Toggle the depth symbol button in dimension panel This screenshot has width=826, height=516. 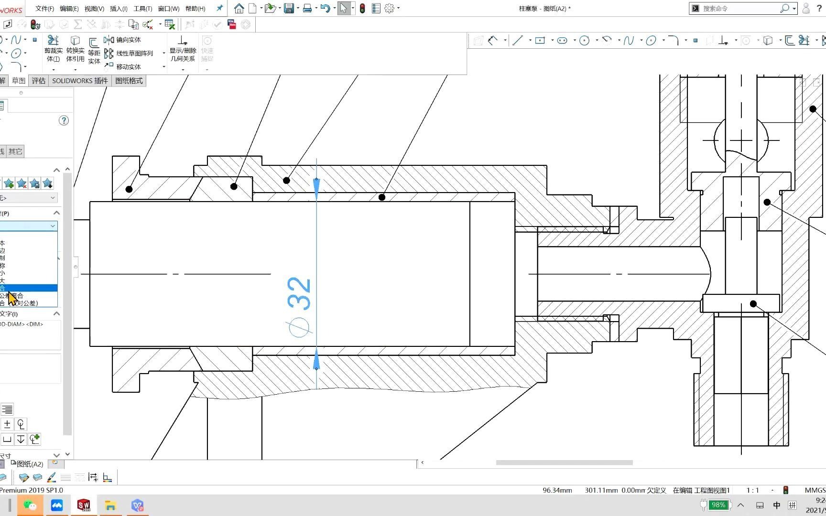point(21,439)
